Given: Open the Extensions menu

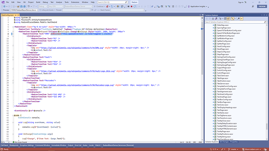Looking at the screenshot, I should [x=75, y=2].
